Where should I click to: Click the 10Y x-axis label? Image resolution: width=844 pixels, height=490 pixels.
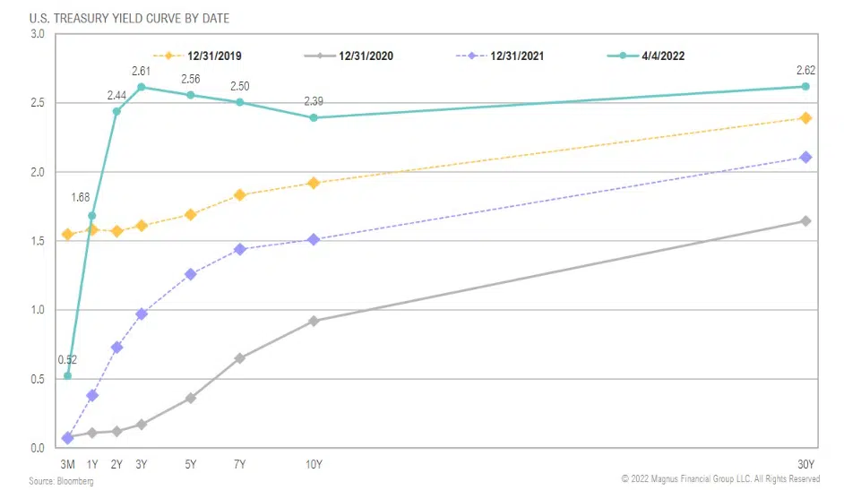pos(314,464)
